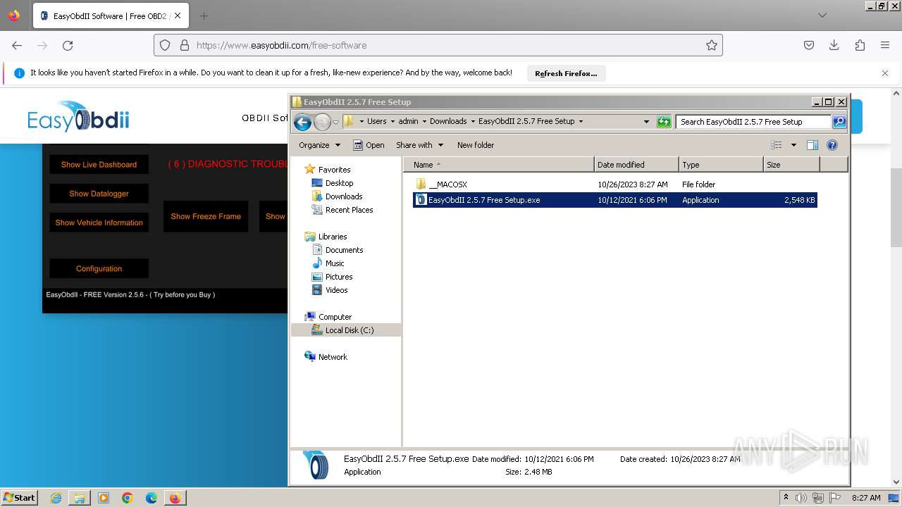This screenshot has height=507, width=902.
Task: Sort by Size column header
Action: 791,165
